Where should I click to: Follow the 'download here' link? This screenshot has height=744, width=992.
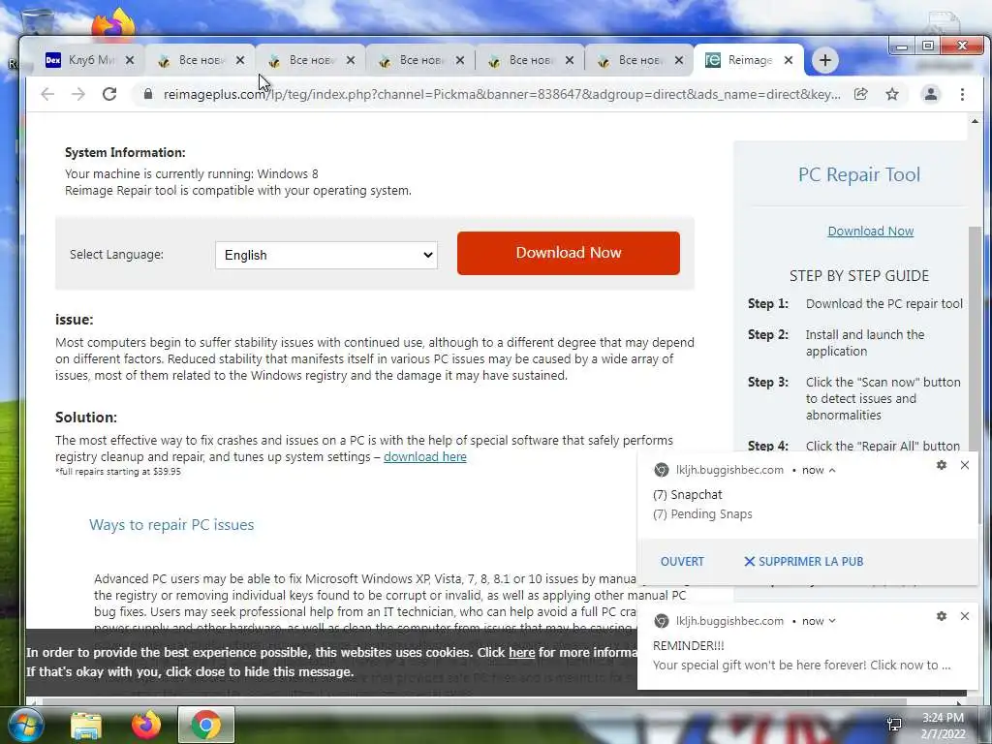(424, 457)
